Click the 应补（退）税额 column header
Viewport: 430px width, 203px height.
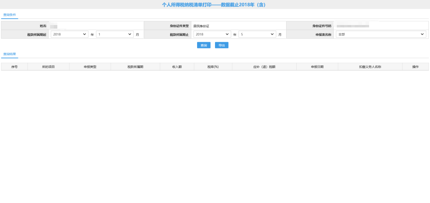coord(264,67)
